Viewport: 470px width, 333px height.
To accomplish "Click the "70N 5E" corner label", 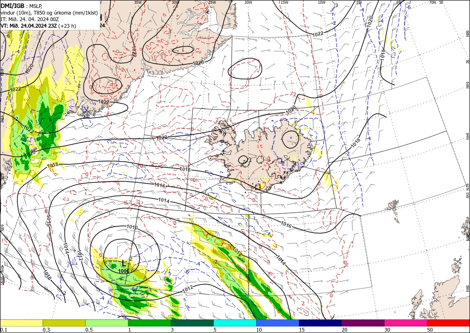I will tap(436, 2).
